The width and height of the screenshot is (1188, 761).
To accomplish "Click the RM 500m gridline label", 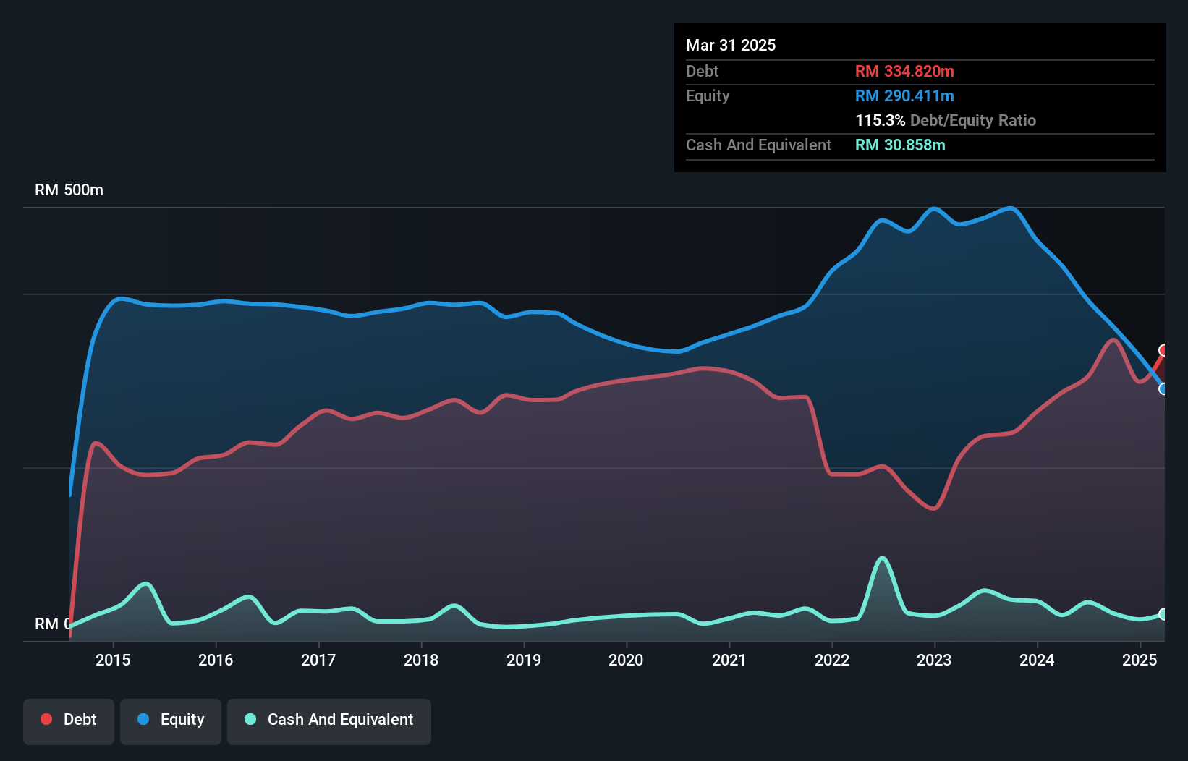I will (69, 190).
